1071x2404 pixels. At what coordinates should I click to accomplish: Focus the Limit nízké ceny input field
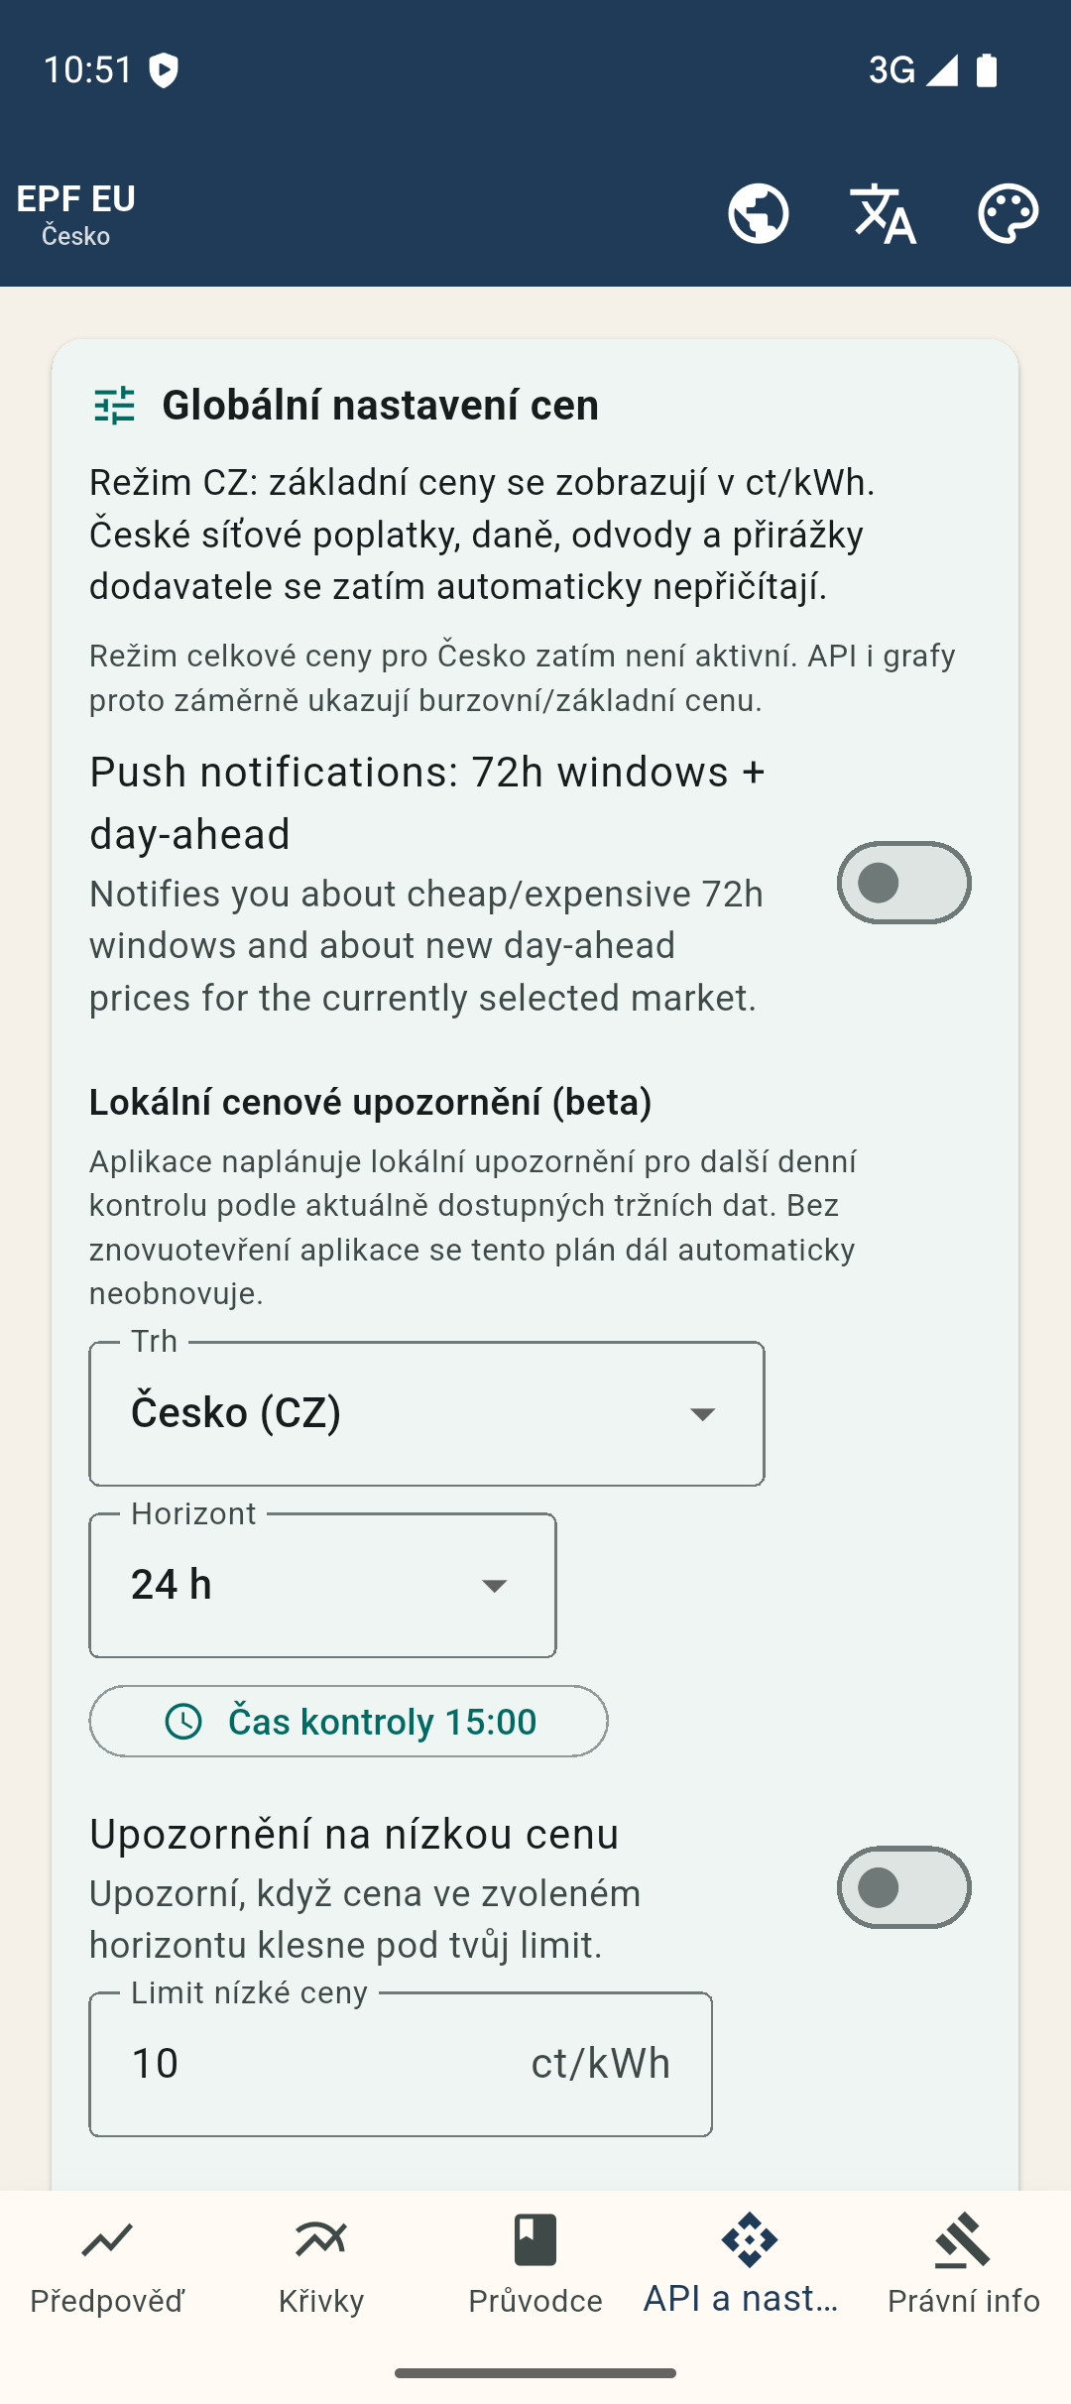[401, 2064]
